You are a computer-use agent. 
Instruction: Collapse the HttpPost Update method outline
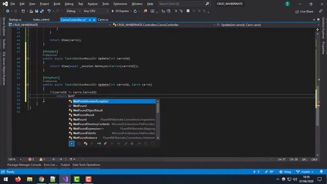[28, 85]
